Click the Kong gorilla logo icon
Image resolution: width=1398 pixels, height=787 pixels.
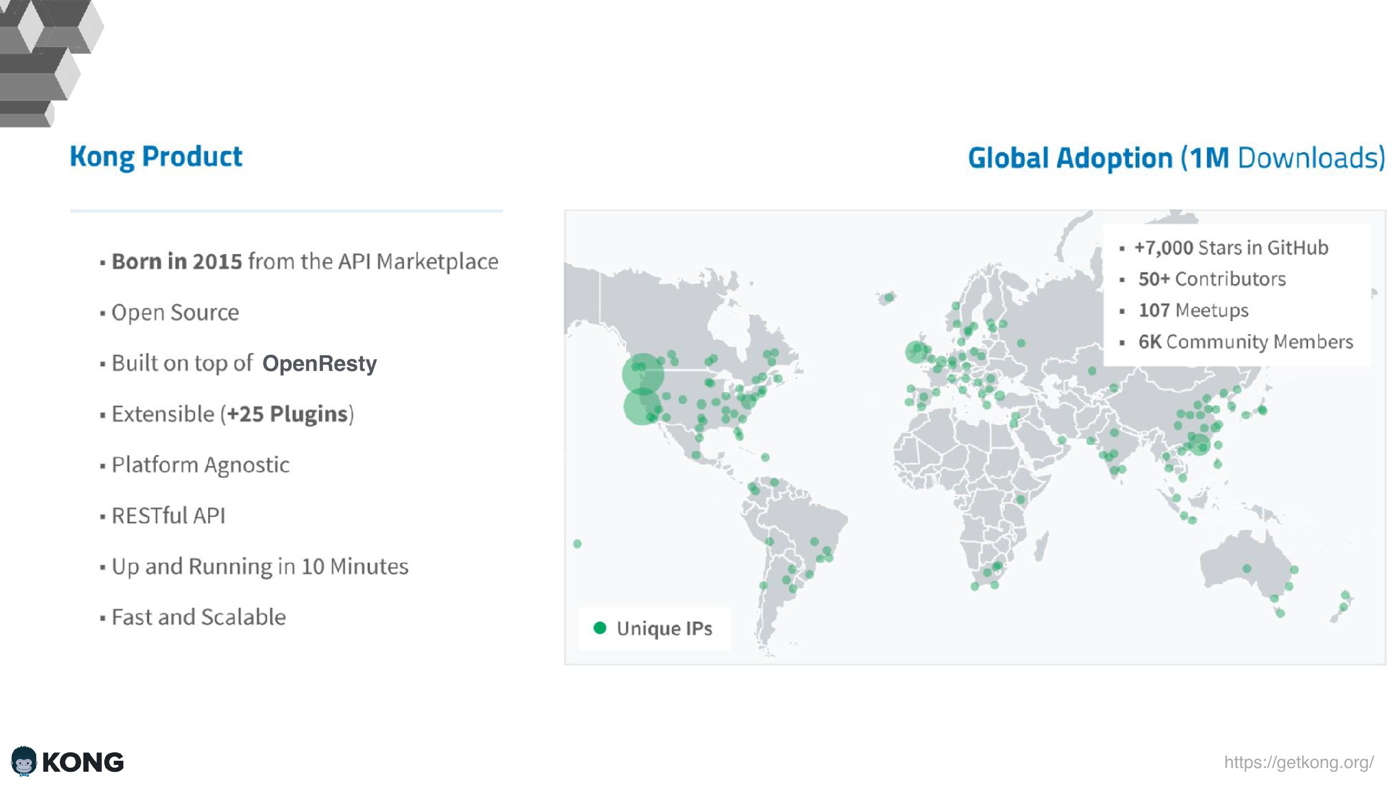pos(24,760)
